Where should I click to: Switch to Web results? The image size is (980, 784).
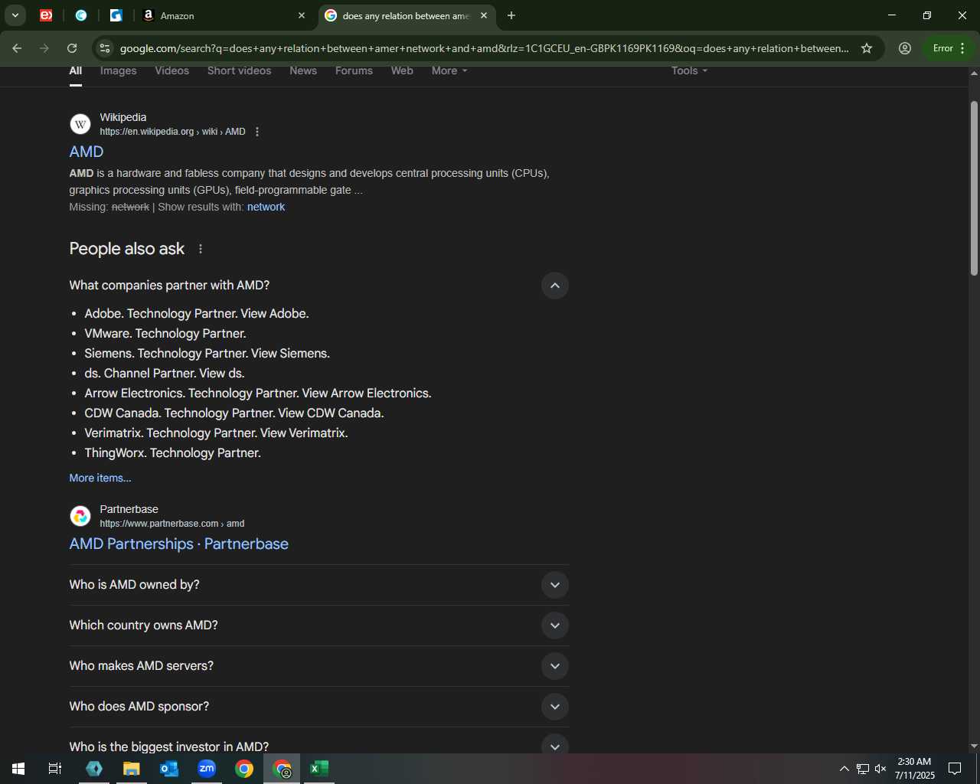pyautogui.click(x=402, y=70)
